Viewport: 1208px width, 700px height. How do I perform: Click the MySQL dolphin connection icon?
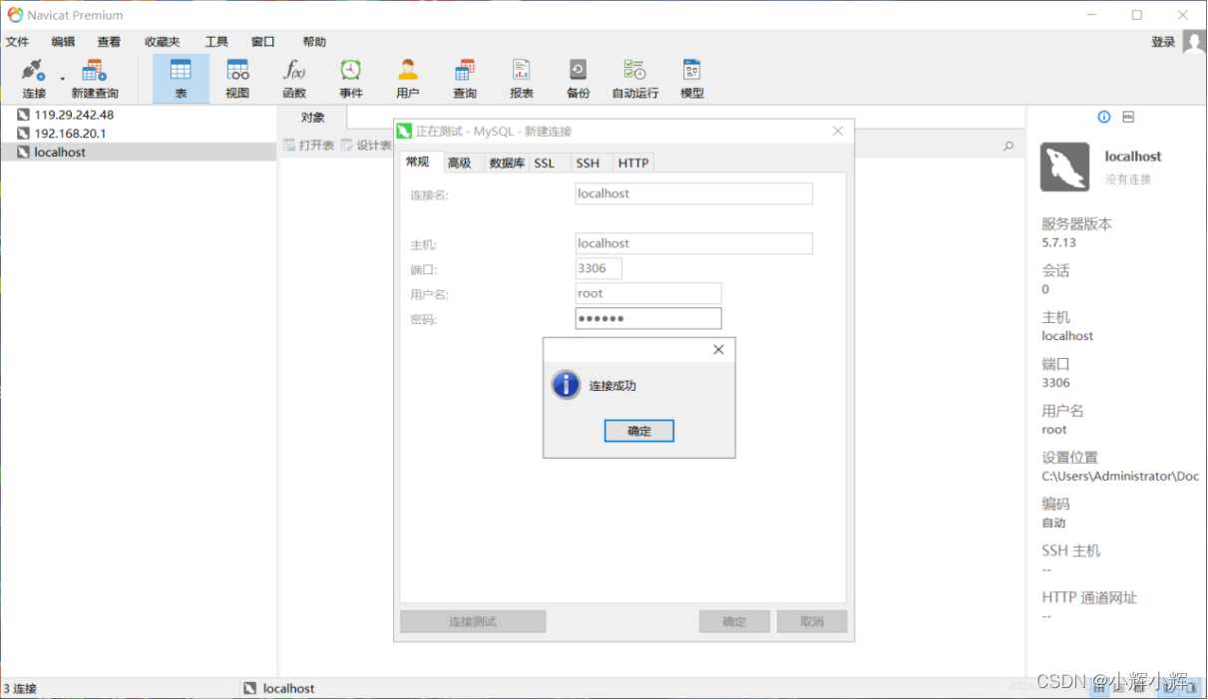coord(1064,167)
